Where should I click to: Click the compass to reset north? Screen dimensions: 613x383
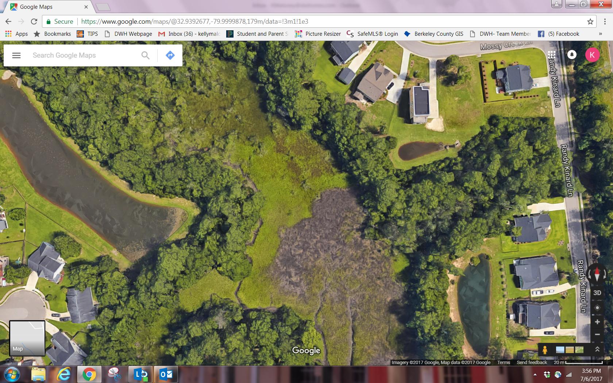pyautogui.click(x=597, y=274)
